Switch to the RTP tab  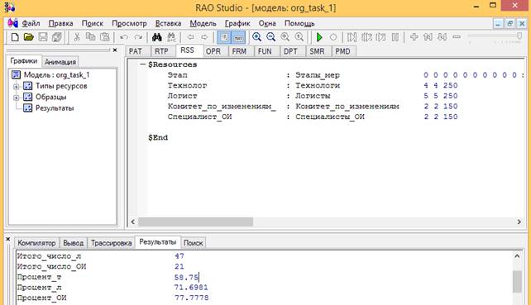point(161,51)
